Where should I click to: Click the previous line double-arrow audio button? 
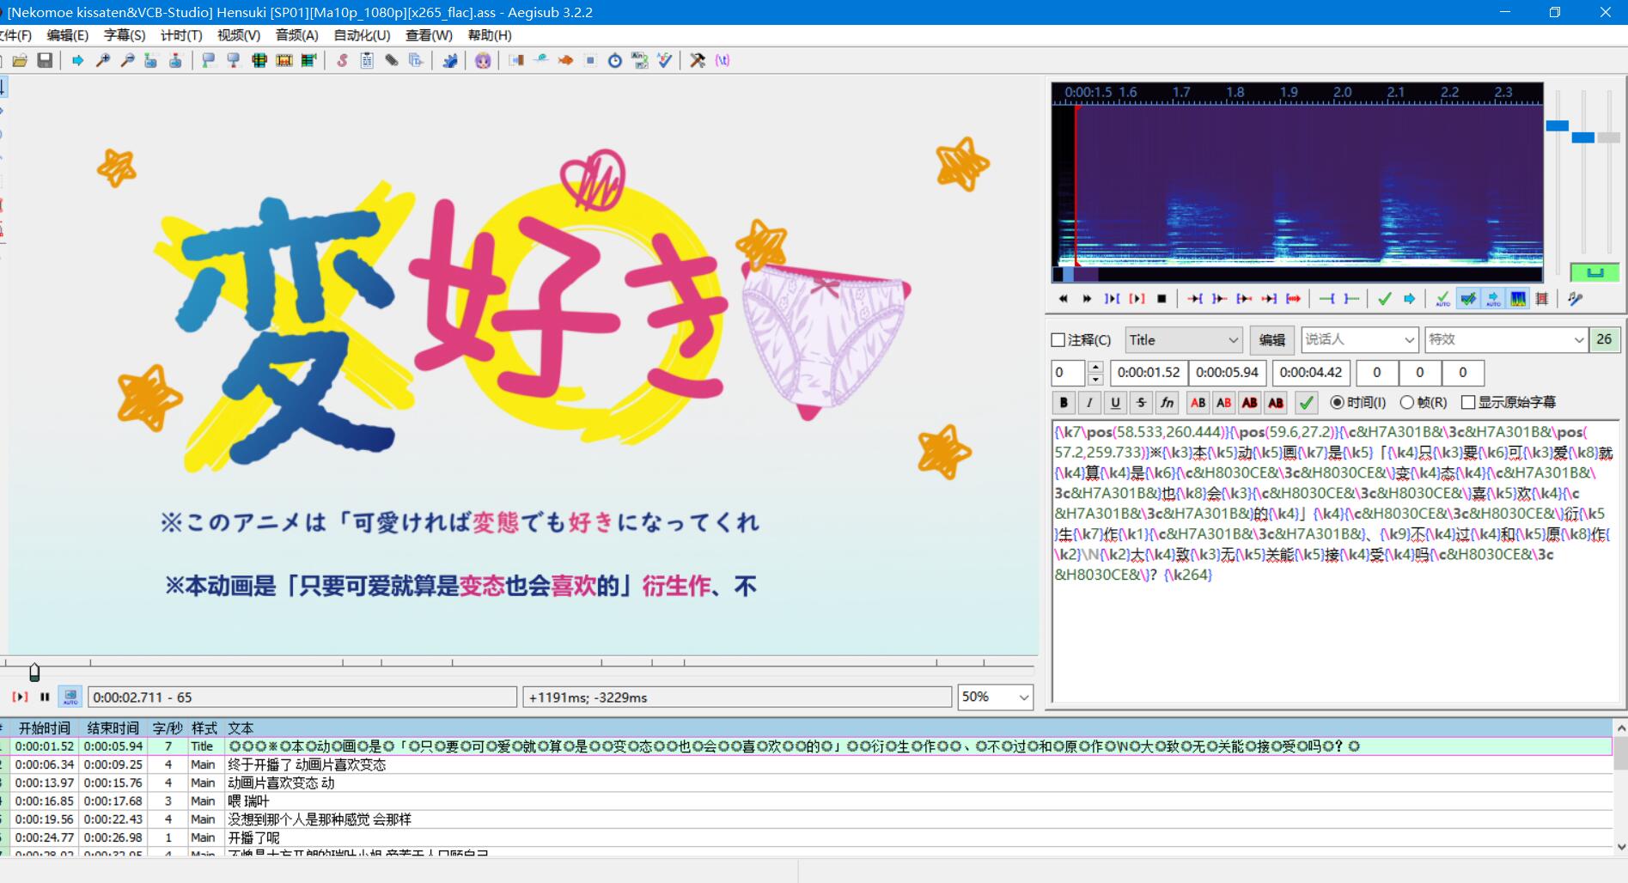(1063, 299)
